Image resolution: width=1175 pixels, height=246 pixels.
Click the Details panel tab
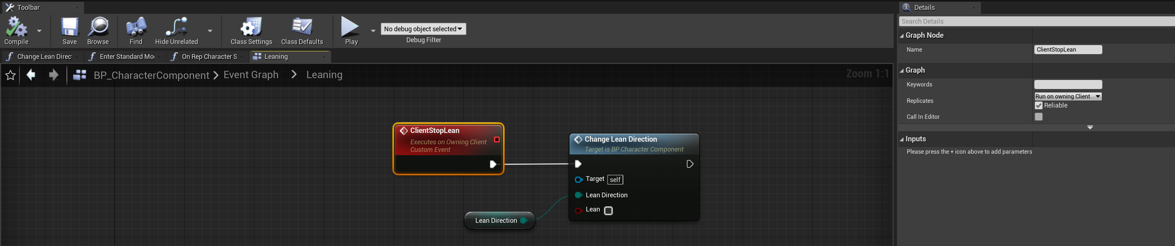(939, 7)
